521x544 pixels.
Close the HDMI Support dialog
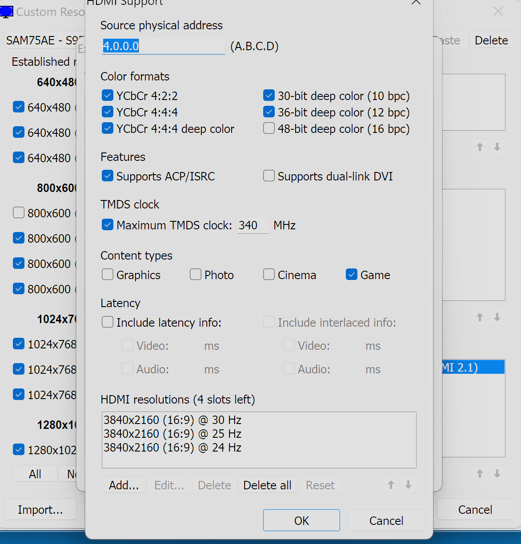[416, 3]
